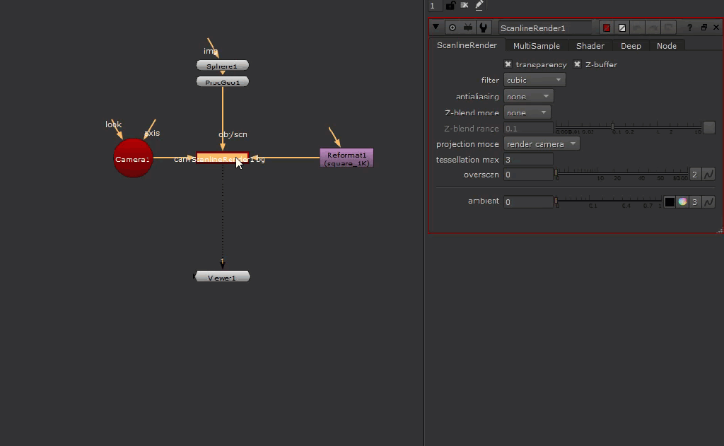Click the tessellation max input field
This screenshot has width=724, height=446.
528,160
